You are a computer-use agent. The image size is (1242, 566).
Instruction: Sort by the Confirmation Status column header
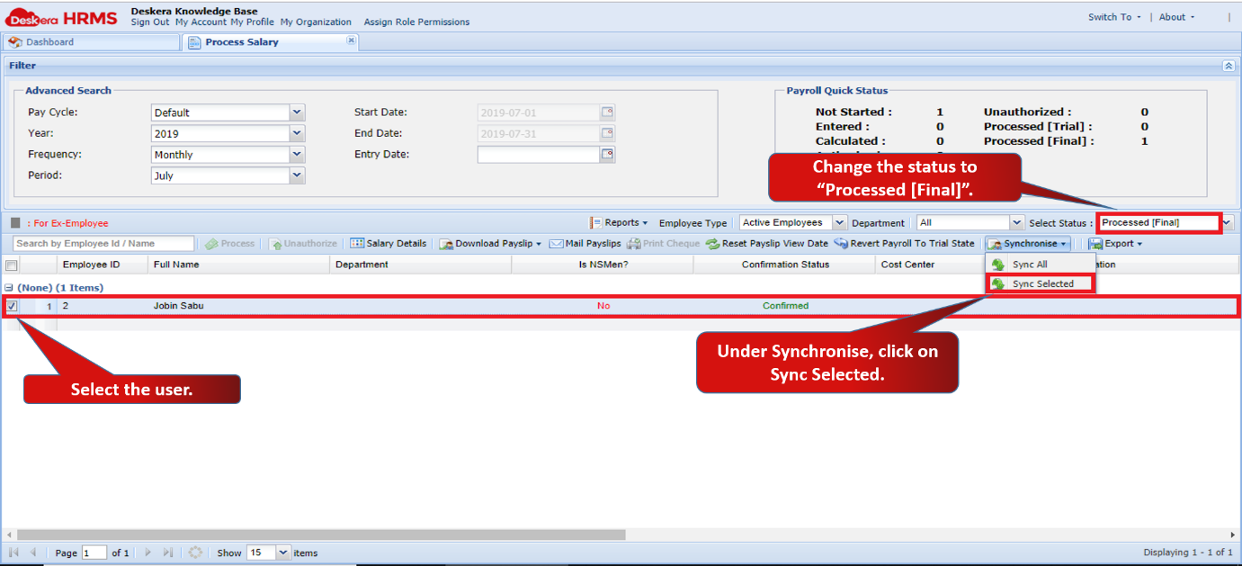point(784,265)
